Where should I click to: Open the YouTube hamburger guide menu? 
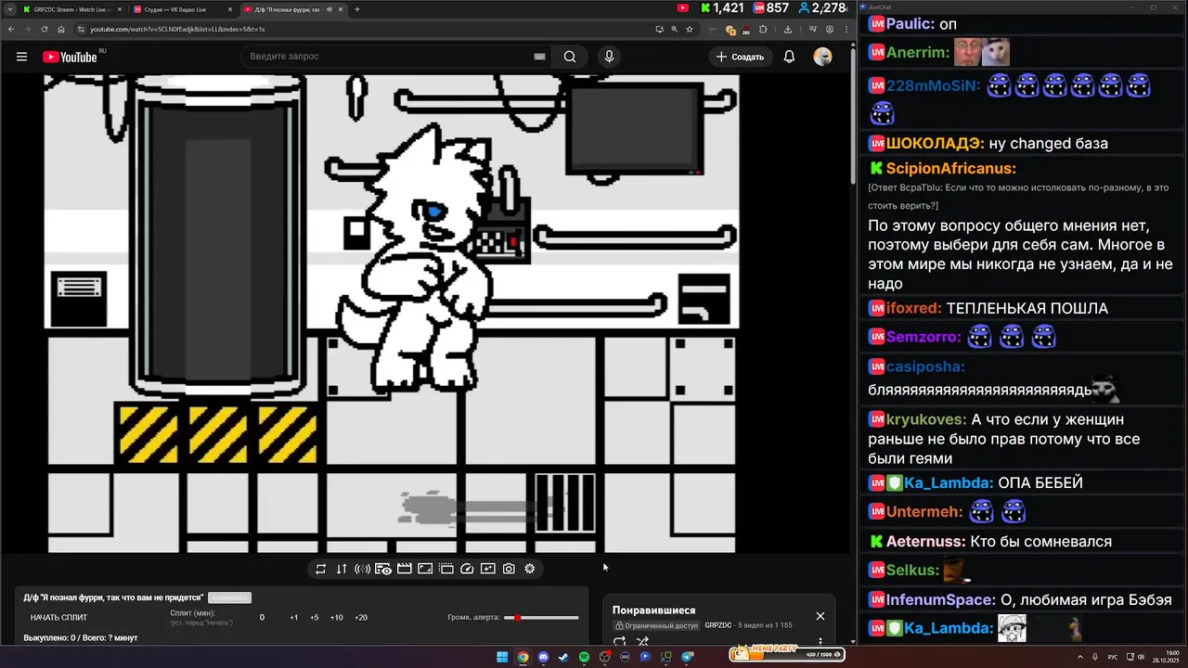(x=21, y=57)
